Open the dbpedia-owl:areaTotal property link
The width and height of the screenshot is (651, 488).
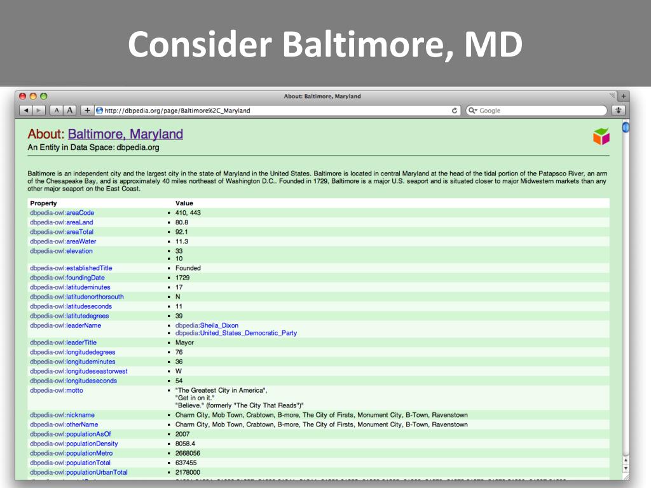point(62,232)
